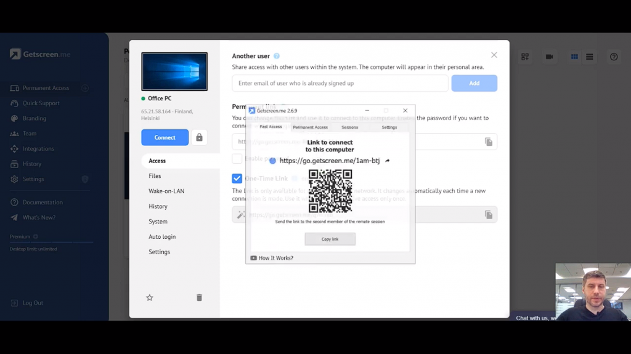Click the plus icon beside Permanent Access
Screen dimensions: 631x354
click(x=85, y=88)
